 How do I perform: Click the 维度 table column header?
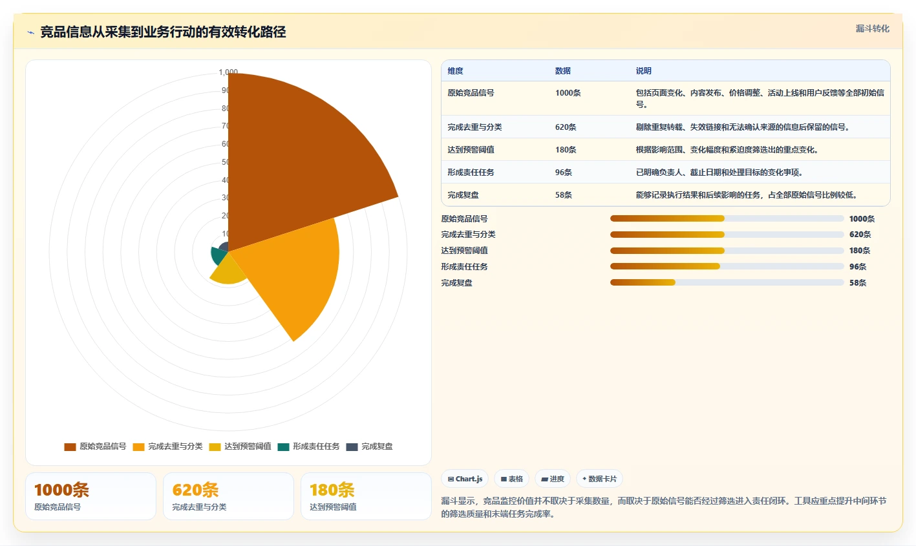(456, 71)
